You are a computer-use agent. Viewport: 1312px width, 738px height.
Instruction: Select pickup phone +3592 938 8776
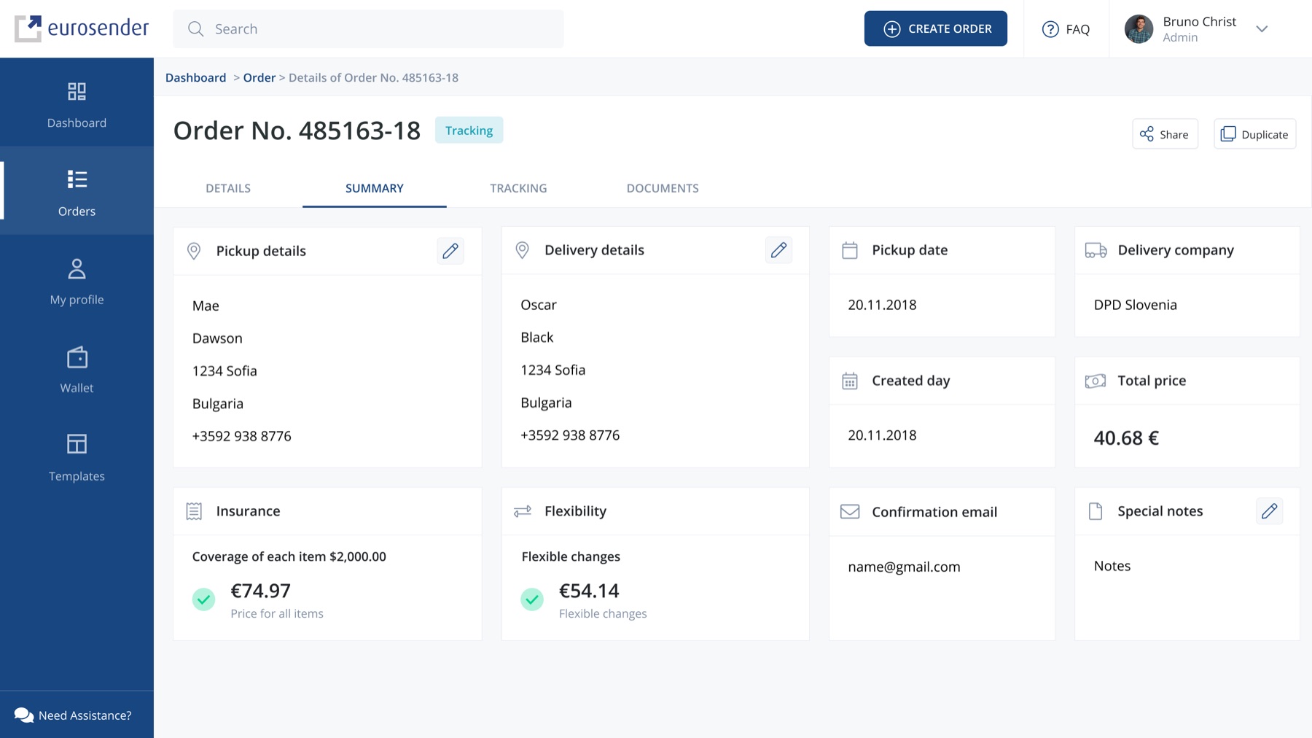[x=241, y=436]
